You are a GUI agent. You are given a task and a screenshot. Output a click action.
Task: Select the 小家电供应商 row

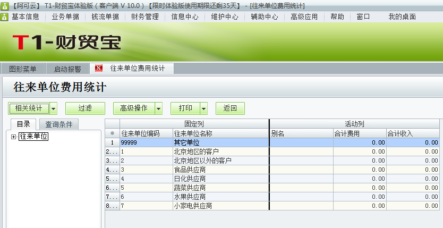(x=272, y=206)
